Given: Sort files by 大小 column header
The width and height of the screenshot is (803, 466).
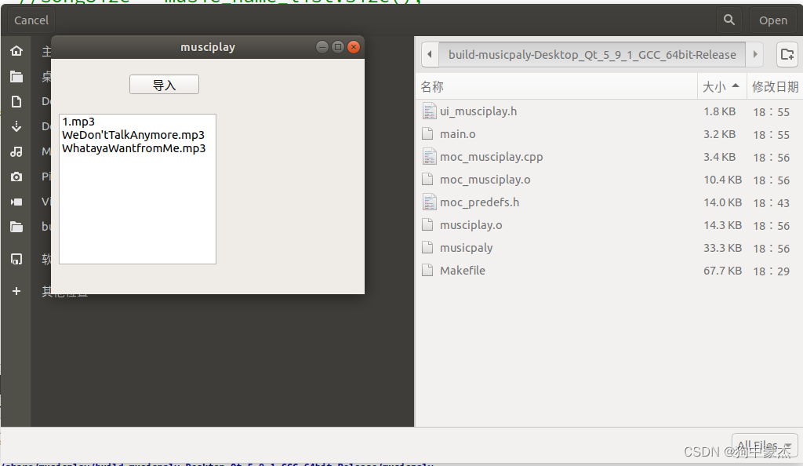Looking at the screenshot, I should click(721, 86).
